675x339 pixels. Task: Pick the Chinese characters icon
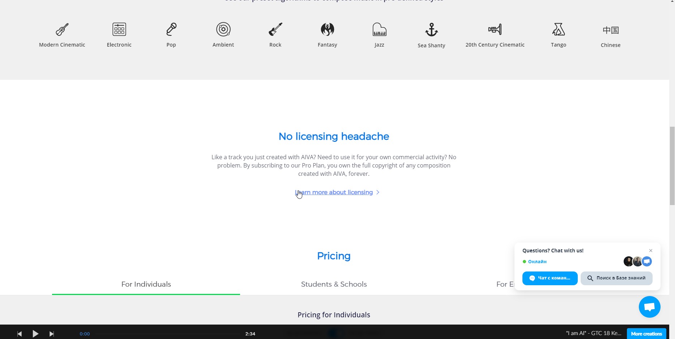611,30
